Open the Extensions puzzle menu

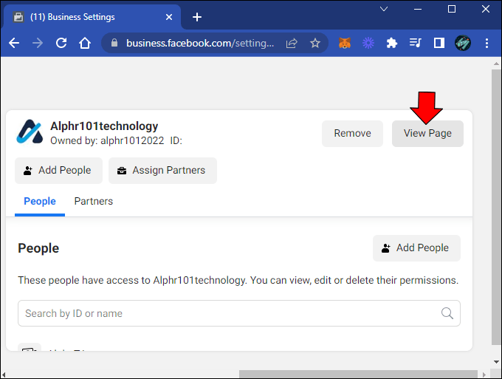coord(391,43)
